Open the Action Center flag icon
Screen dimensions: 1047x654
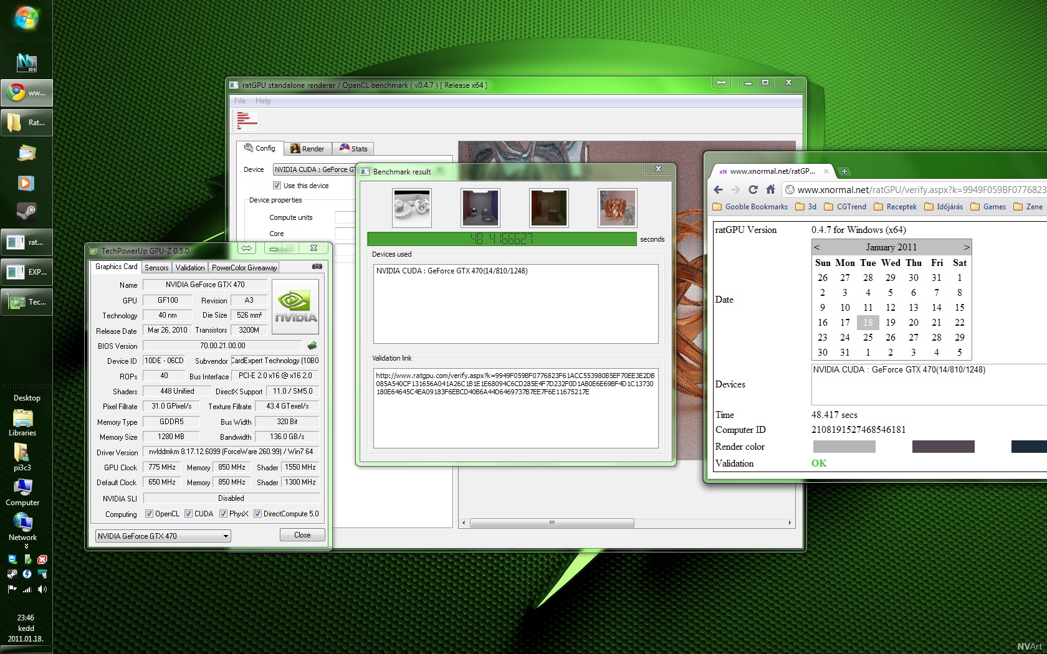[x=12, y=589]
